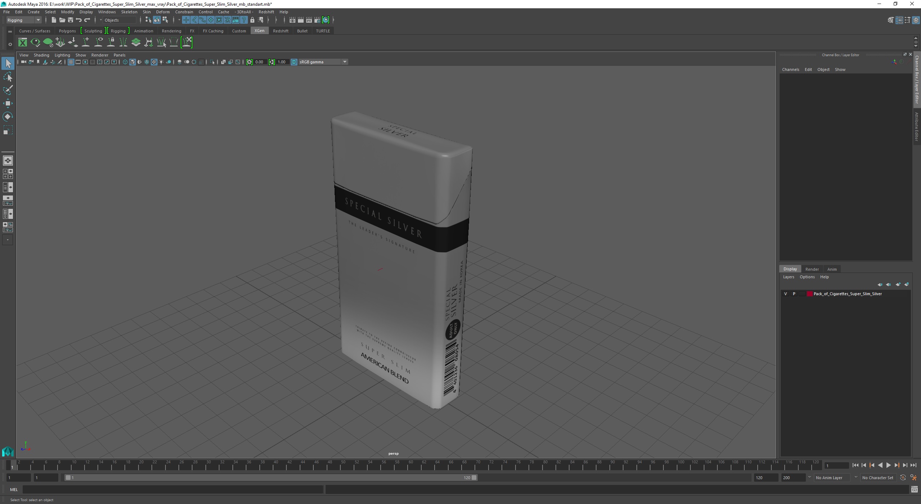Create a new empty display layer
Image resolution: width=921 pixels, height=504 pixels.
pos(898,285)
